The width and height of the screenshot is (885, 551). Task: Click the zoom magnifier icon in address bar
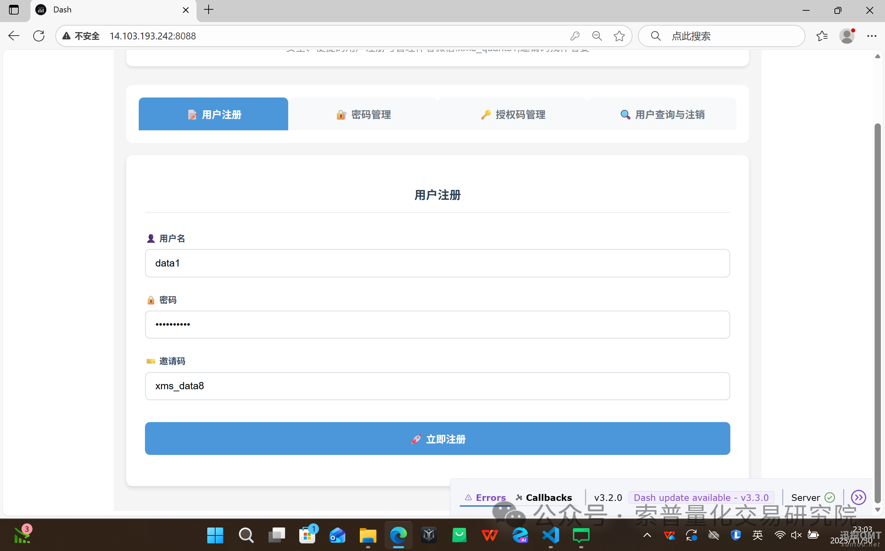pyautogui.click(x=597, y=36)
